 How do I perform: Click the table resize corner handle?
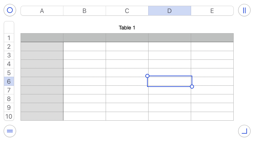click(x=244, y=131)
